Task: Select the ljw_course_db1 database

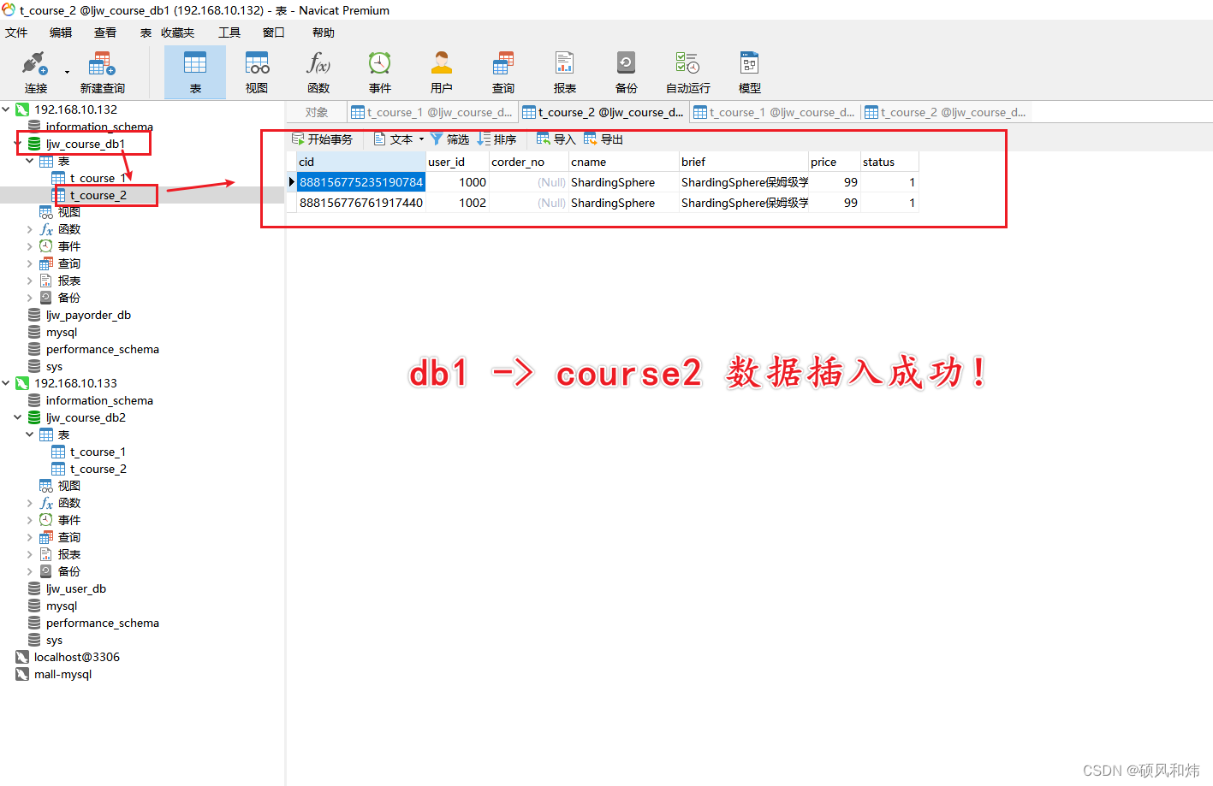Action: tap(86, 144)
